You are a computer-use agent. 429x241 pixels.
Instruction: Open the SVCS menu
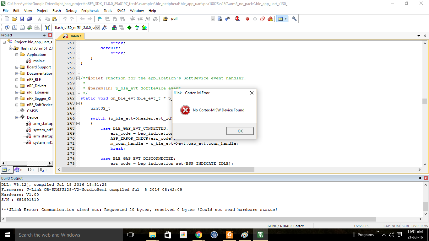point(121,11)
